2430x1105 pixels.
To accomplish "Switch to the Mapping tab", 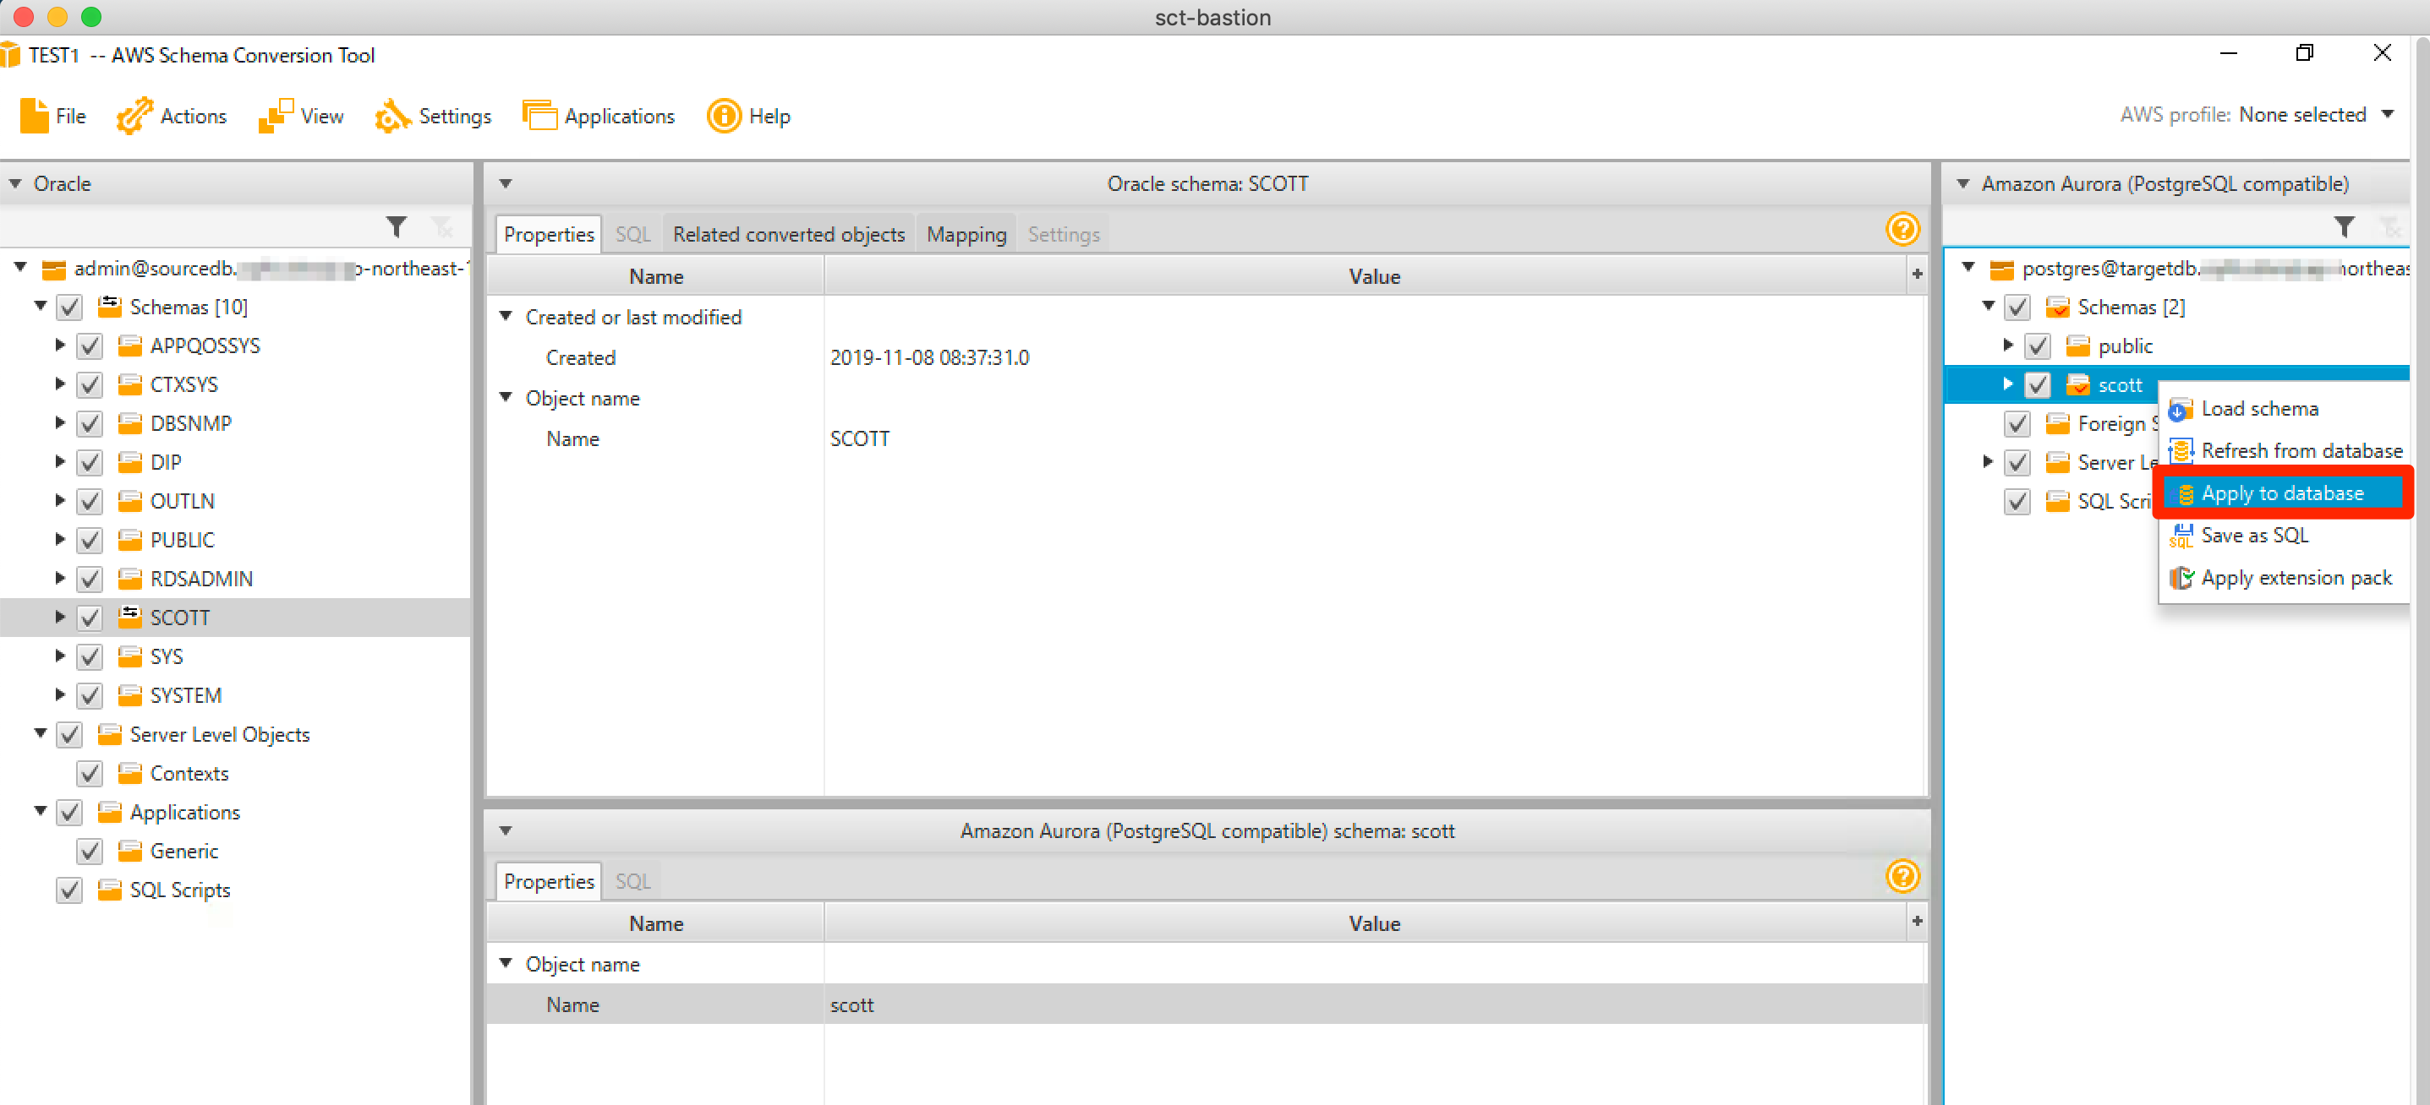I will [966, 234].
